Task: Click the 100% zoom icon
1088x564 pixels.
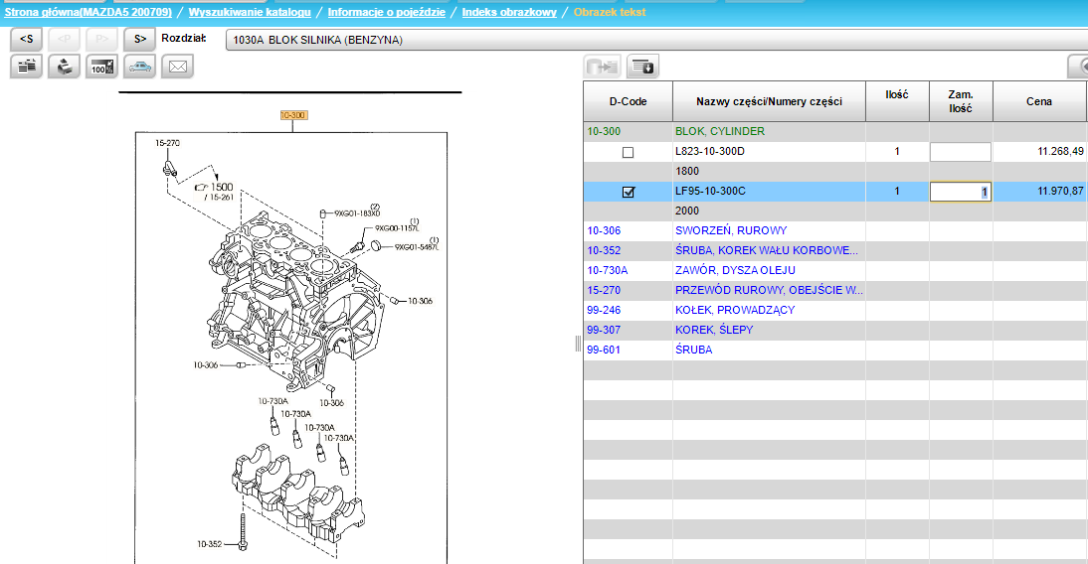Action: pyautogui.click(x=101, y=67)
